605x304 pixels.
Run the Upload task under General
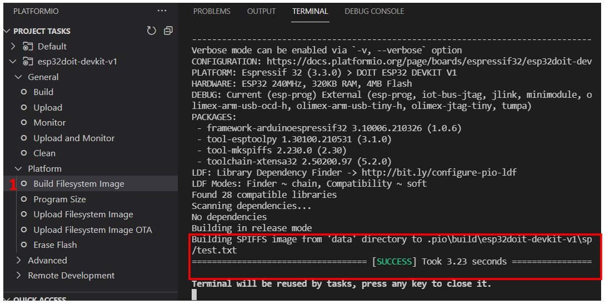click(x=48, y=107)
